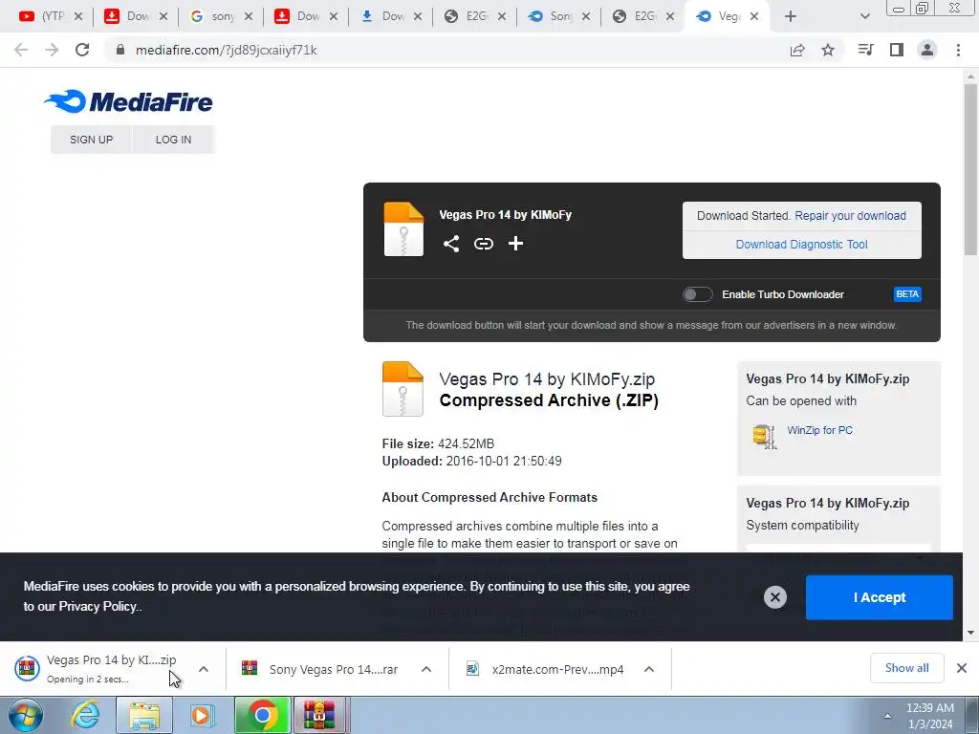Open the media control icon in toolbar
The width and height of the screenshot is (979, 734).
click(865, 50)
